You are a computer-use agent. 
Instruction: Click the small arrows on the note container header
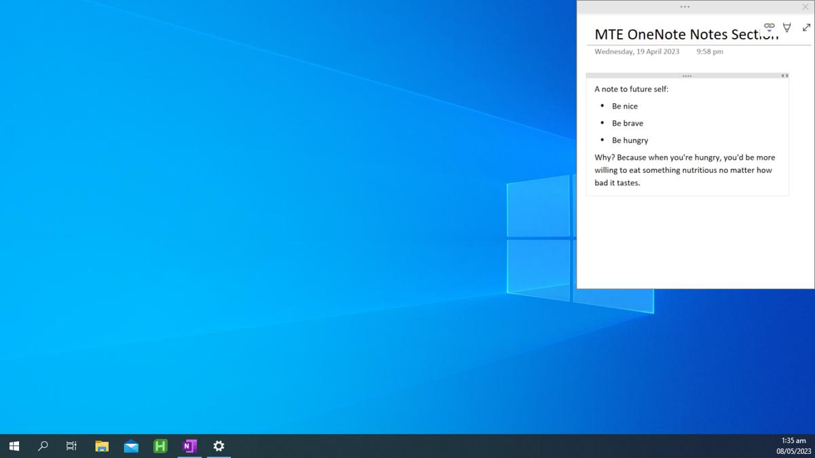tap(784, 75)
